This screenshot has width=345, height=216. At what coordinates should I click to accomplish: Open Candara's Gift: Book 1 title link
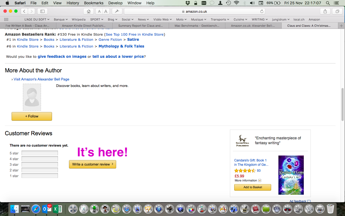[x=251, y=163]
